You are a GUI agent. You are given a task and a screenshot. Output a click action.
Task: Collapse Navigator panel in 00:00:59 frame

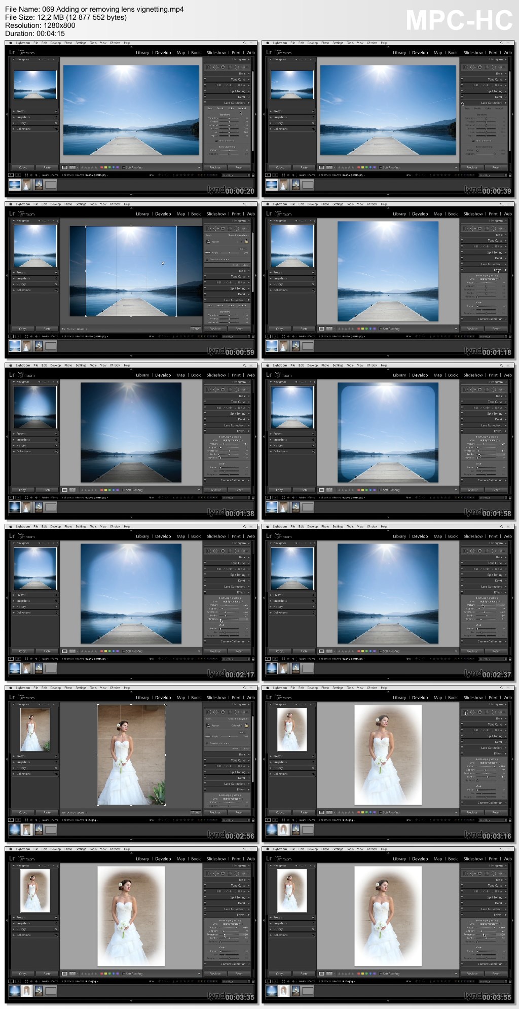(14, 221)
